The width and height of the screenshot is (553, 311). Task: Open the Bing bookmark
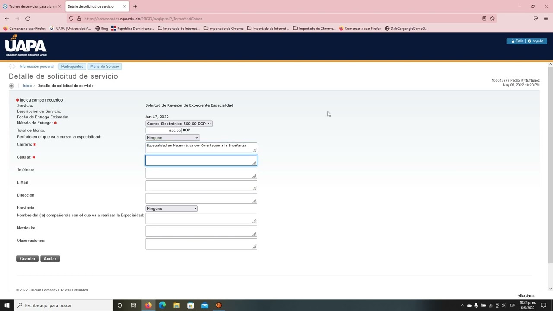click(x=102, y=29)
